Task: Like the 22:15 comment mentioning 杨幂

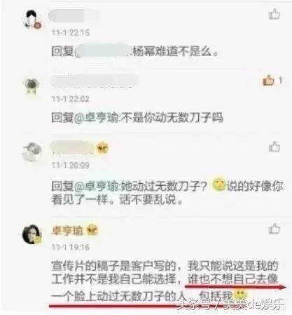Action: point(274,14)
